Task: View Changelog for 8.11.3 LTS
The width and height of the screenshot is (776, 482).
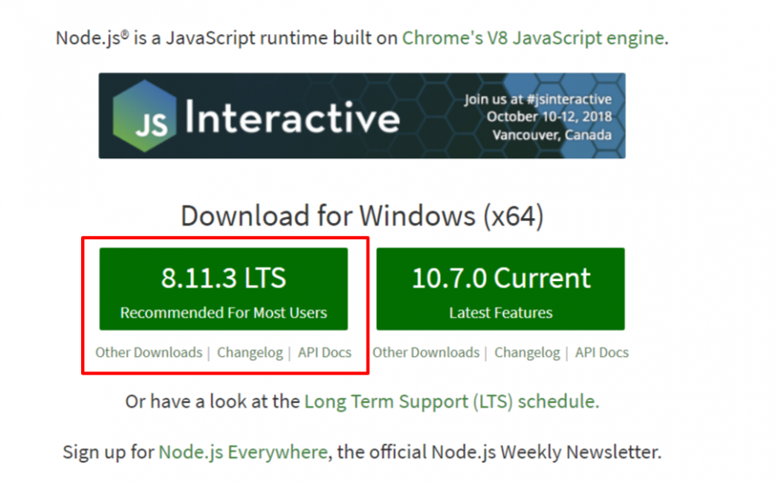Action: (250, 353)
